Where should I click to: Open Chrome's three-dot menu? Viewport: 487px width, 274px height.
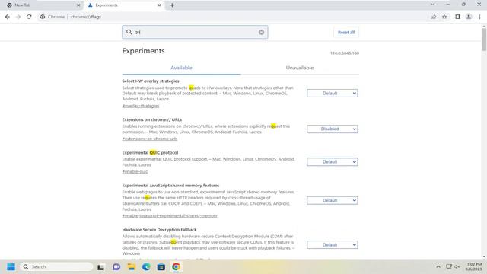coord(479,17)
